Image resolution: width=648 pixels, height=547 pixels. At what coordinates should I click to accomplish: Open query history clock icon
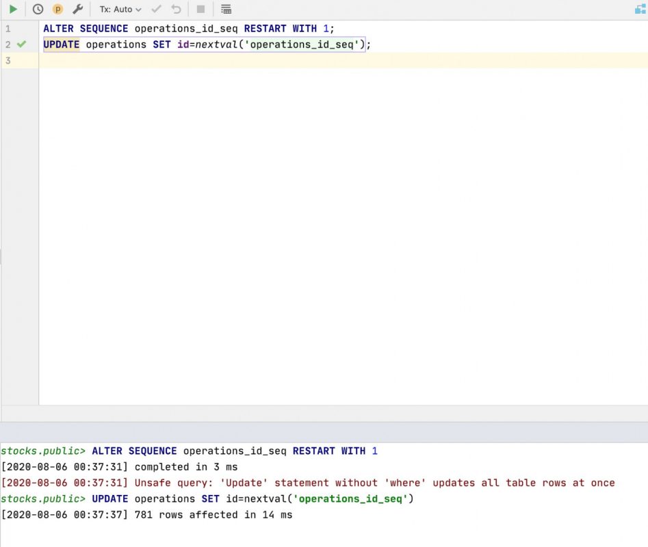point(38,9)
